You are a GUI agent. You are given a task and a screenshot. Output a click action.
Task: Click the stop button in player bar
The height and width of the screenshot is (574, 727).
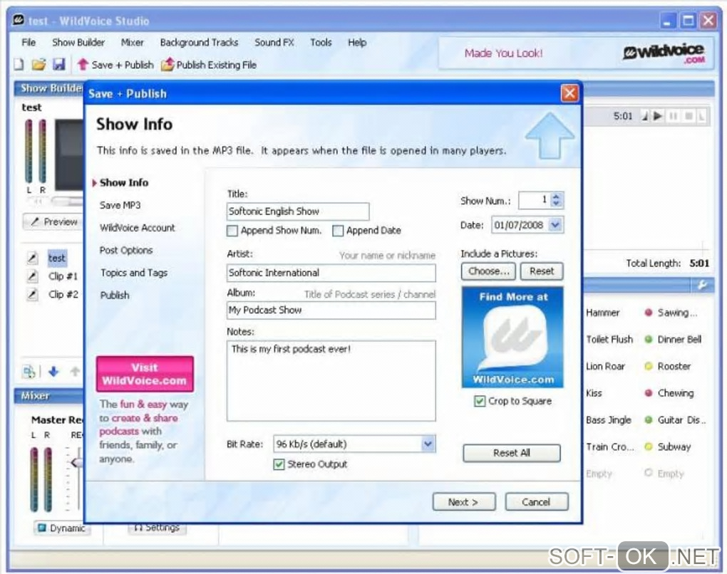tap(689, 116)
